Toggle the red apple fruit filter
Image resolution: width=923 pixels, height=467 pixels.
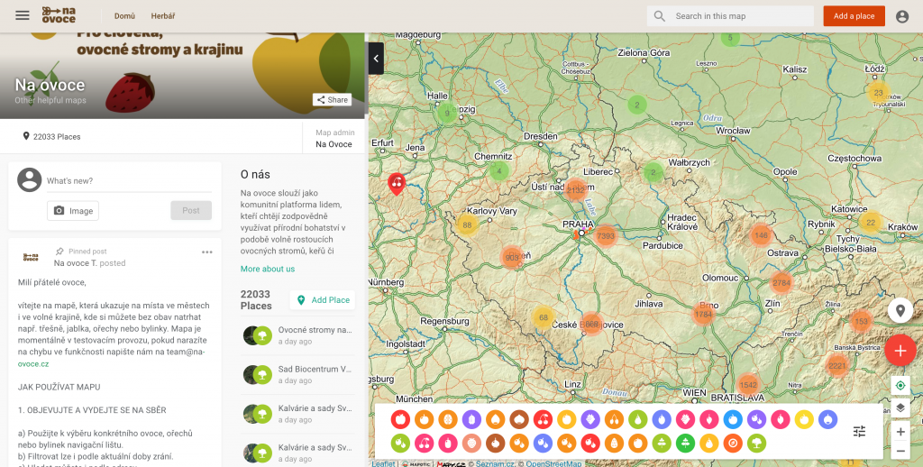[400, 419]
